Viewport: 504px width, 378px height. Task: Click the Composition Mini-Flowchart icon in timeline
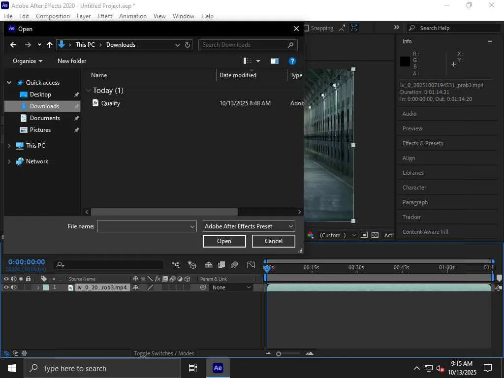tap(175, 265)
